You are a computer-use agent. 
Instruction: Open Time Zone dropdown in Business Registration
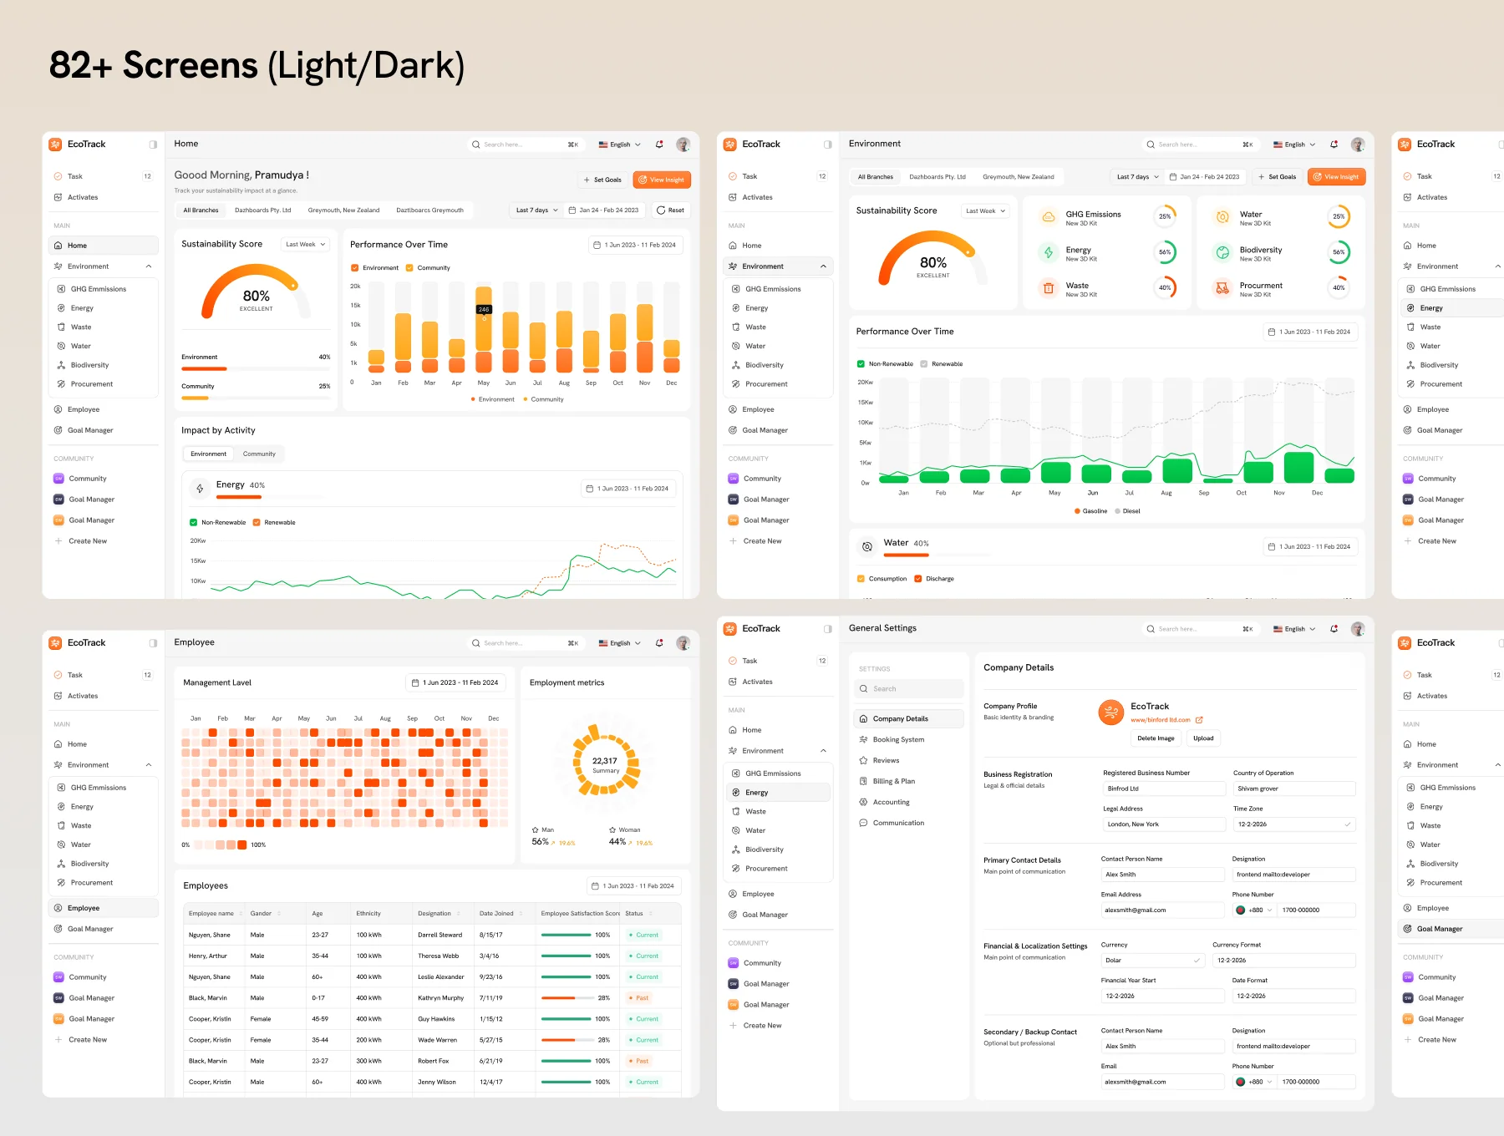(x=1294, y=824)
